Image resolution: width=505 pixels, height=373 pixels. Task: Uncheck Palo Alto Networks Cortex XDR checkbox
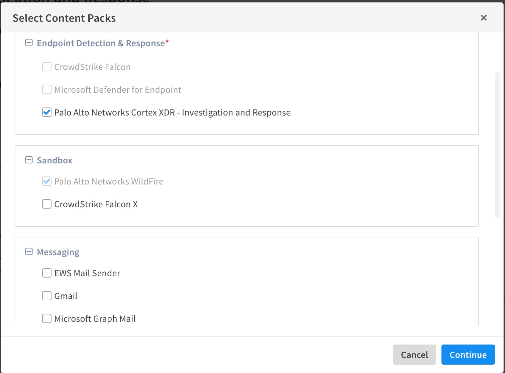(47, 112)
